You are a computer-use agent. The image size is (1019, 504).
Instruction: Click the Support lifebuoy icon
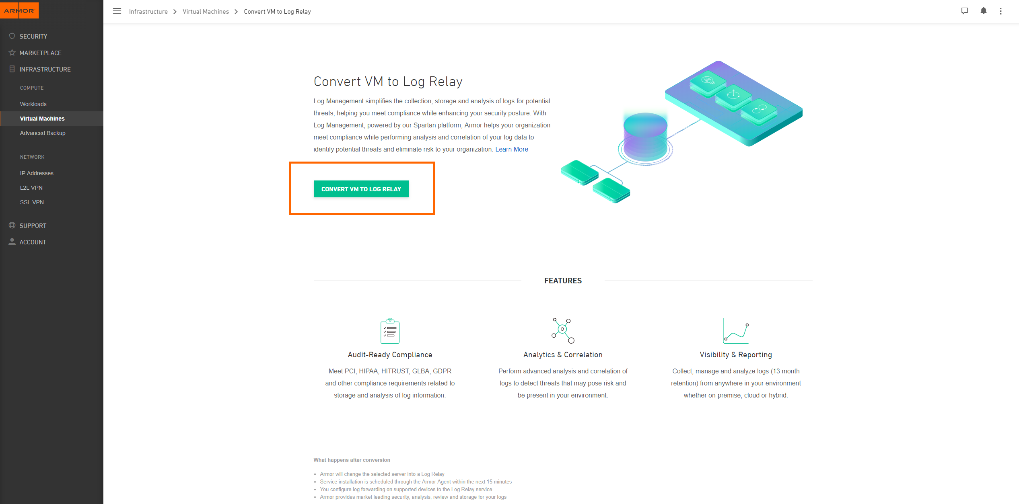(12, 225)
